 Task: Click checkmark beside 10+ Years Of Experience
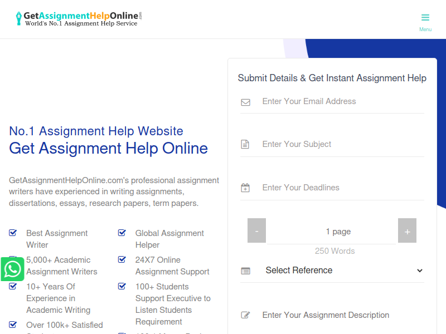(13, 286)
